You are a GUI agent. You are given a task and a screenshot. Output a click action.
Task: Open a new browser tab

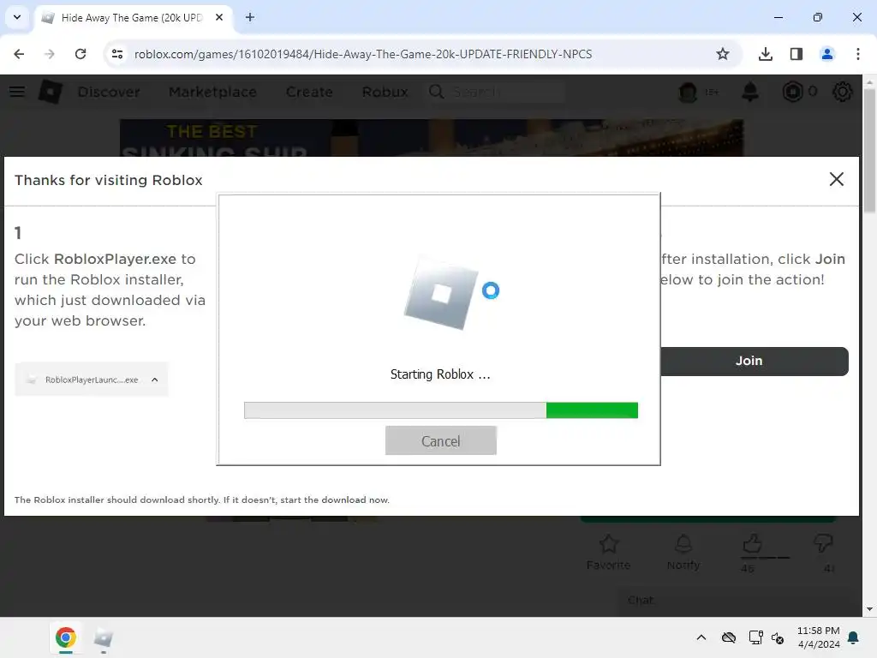pyautogui.click(x=250, y=17)
